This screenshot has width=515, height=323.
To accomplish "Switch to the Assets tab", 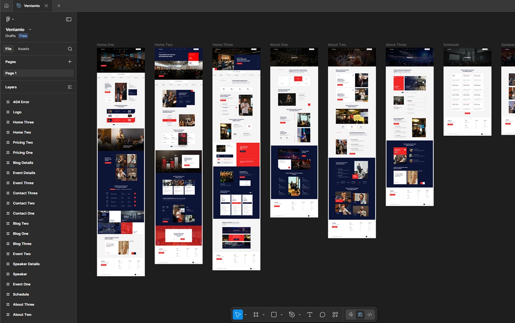I will (23, 49).
